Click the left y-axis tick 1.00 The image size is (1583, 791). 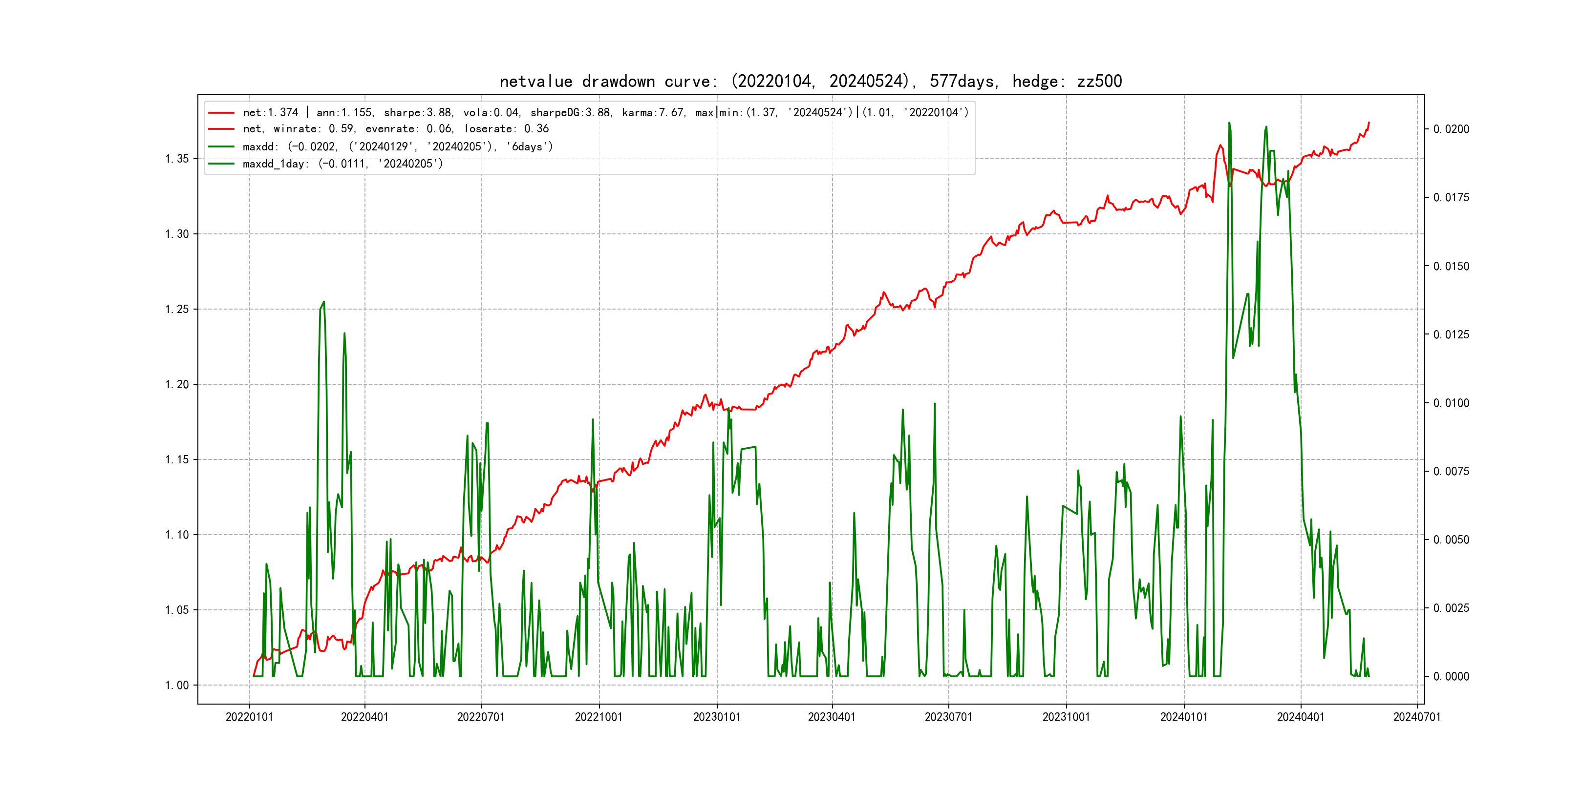[177, 686]
